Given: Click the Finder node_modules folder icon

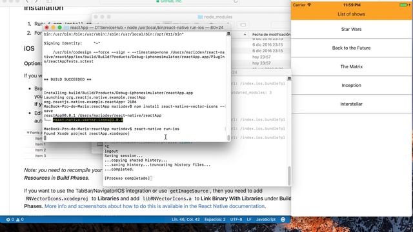Looking at the screenshot, I should pyautogui.click(x=200, y=17).
